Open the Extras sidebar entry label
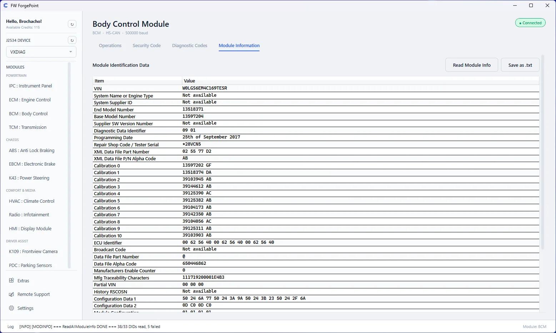Viewport: 556px width, 333px height. 23,281
